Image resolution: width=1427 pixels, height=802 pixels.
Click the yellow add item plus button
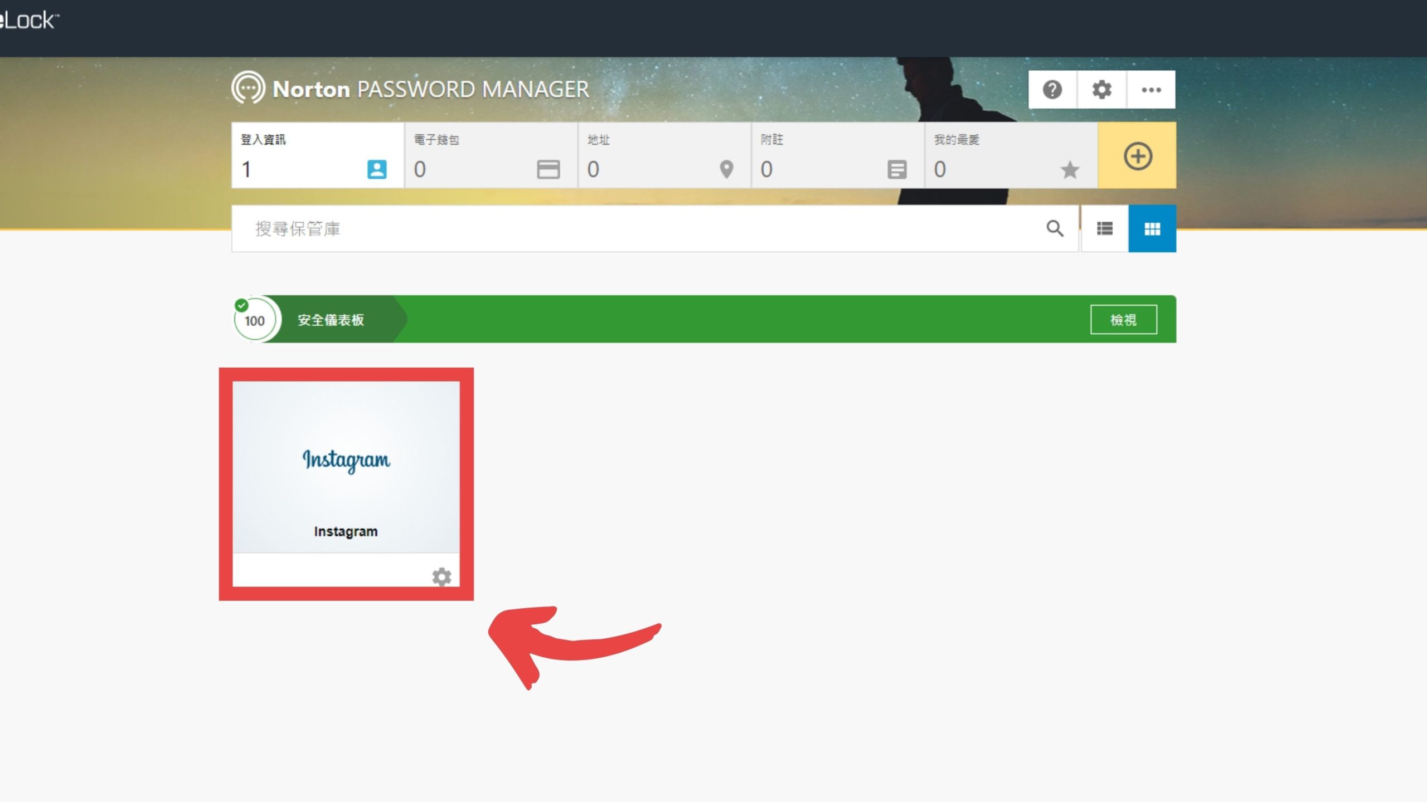(1137, 155)
